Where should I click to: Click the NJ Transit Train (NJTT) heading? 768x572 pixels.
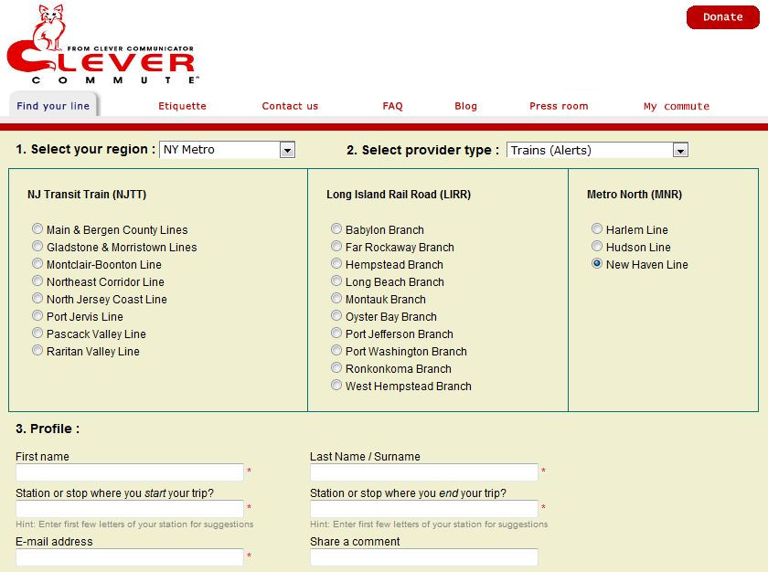87,195
